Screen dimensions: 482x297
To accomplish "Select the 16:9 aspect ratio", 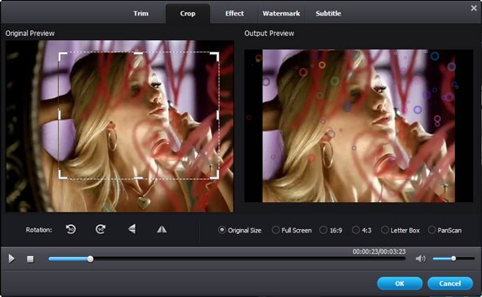I will click(331, 230).
